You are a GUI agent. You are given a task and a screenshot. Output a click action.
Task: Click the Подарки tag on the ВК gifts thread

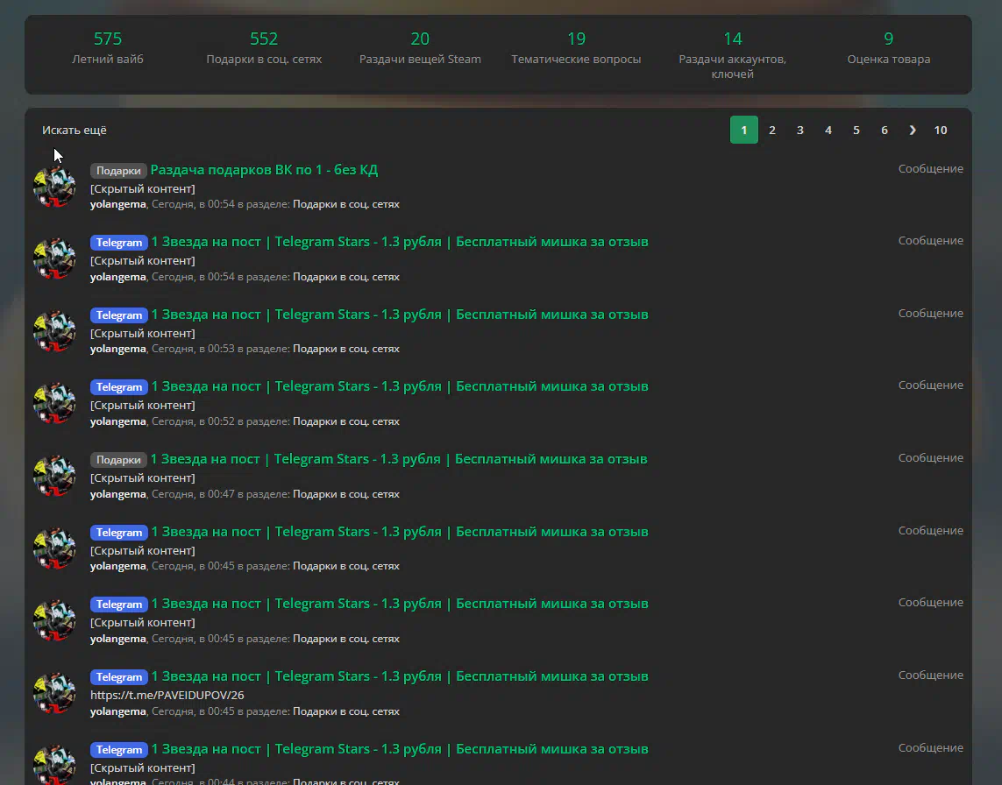tap(118, 171)
